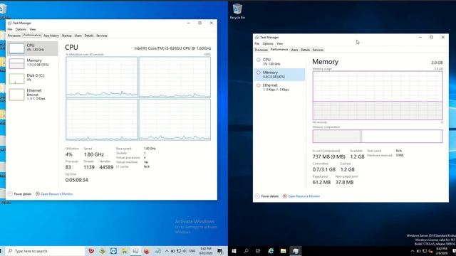The image size is (456, 256).
Task: Click volume icon in right system tray
Action: coord(430,251)
